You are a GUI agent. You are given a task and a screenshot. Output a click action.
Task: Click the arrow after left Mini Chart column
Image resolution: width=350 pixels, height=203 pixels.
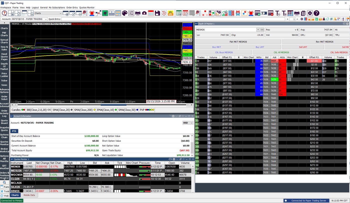coord(239,58)
